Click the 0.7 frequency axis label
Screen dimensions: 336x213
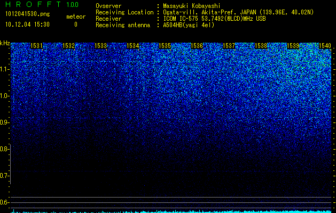tap(4, 176)
